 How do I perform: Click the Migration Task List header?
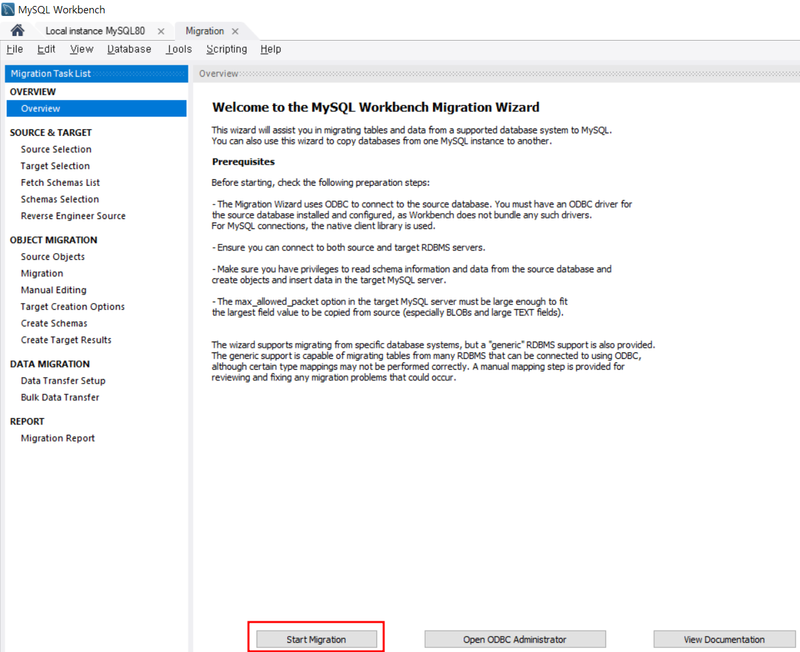coord(97,73)
